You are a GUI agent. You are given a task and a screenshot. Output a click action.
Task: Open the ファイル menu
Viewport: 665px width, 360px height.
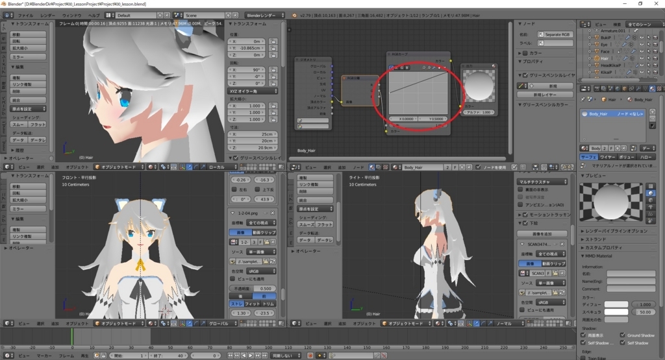(x=25, y=16)
